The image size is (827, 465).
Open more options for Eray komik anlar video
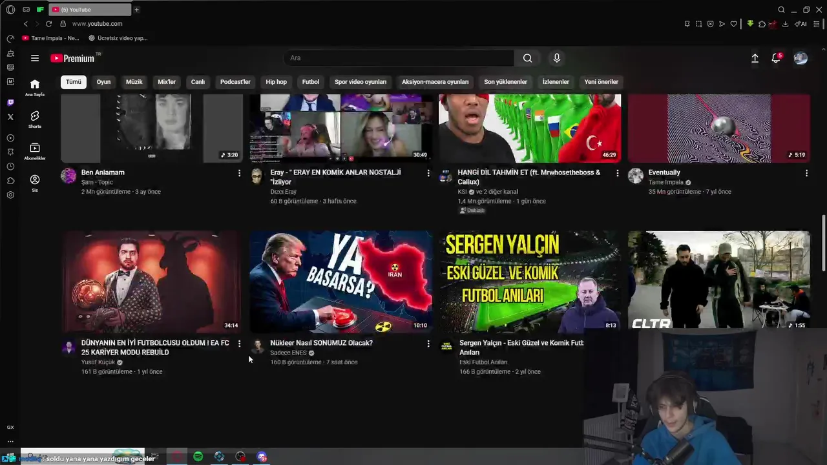428,173
